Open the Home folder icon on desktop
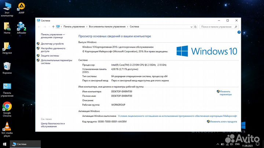The width and height of the screenshot is (264, 148). coord(7,28)
